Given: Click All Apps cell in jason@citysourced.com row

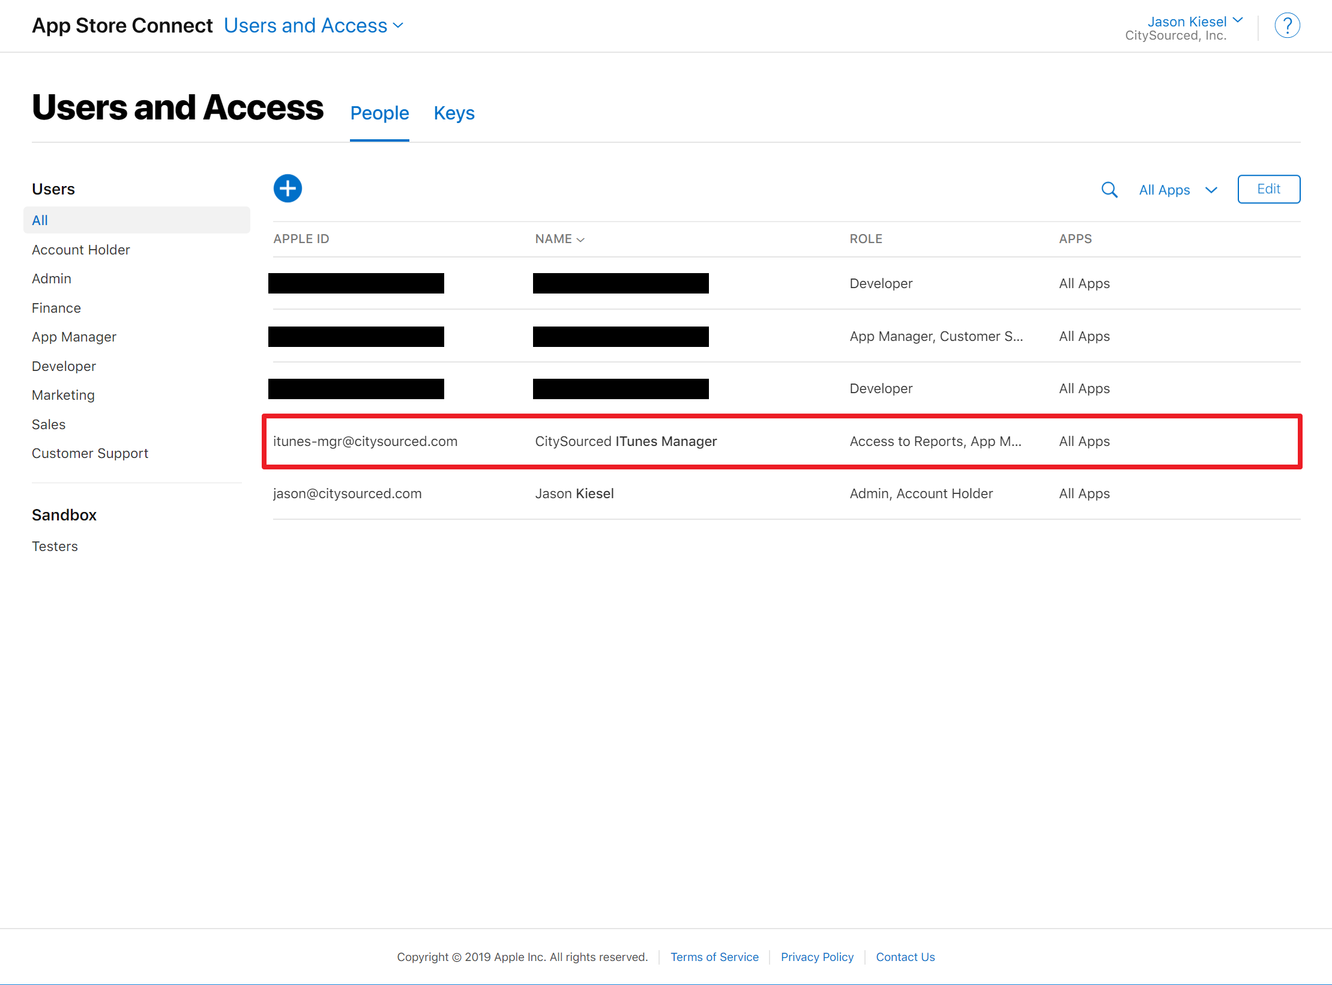Looking at the screenshot, I should click(1084, 493).
